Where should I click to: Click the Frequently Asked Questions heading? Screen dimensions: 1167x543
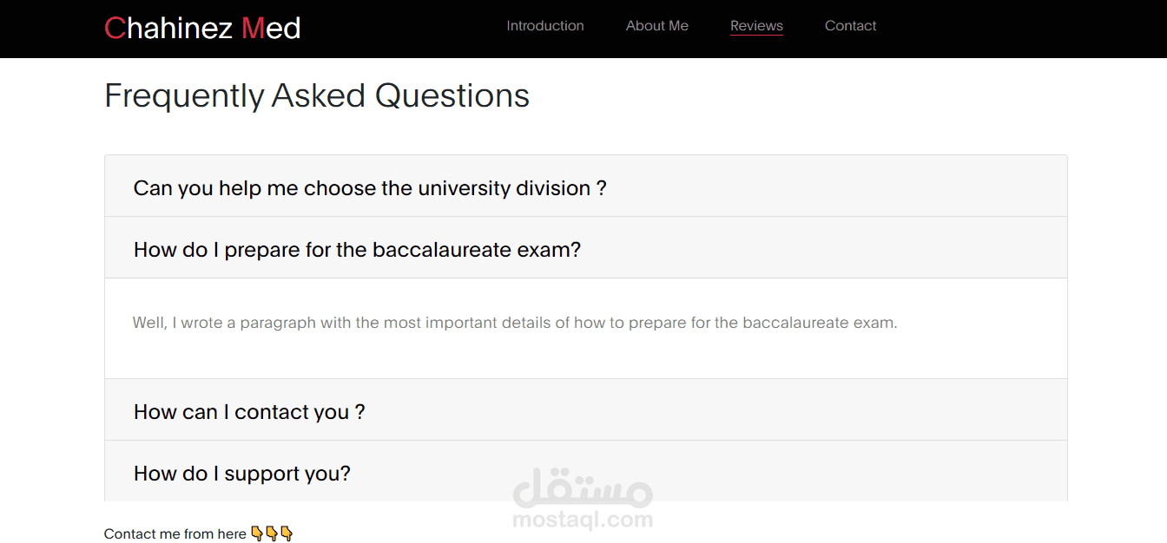point(317,95)
